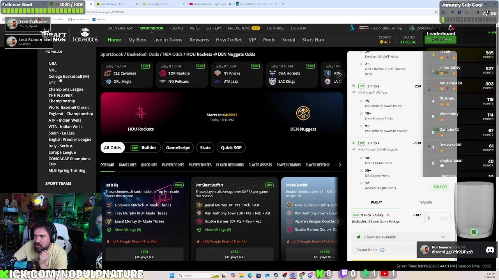Click the ADD PICKS button
The height and width of the screenshot is (280, 499).
[440, 187]
